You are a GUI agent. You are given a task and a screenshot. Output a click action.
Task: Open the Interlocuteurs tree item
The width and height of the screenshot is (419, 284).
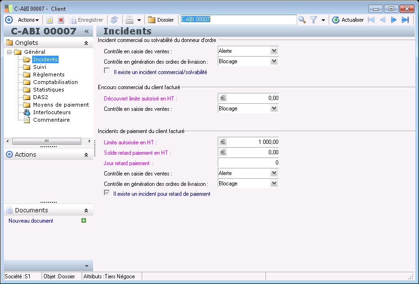(52, 112)
